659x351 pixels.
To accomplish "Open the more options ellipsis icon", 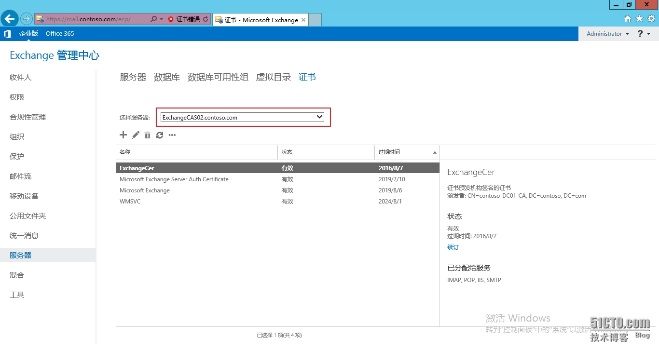I will tap(172, 135).
